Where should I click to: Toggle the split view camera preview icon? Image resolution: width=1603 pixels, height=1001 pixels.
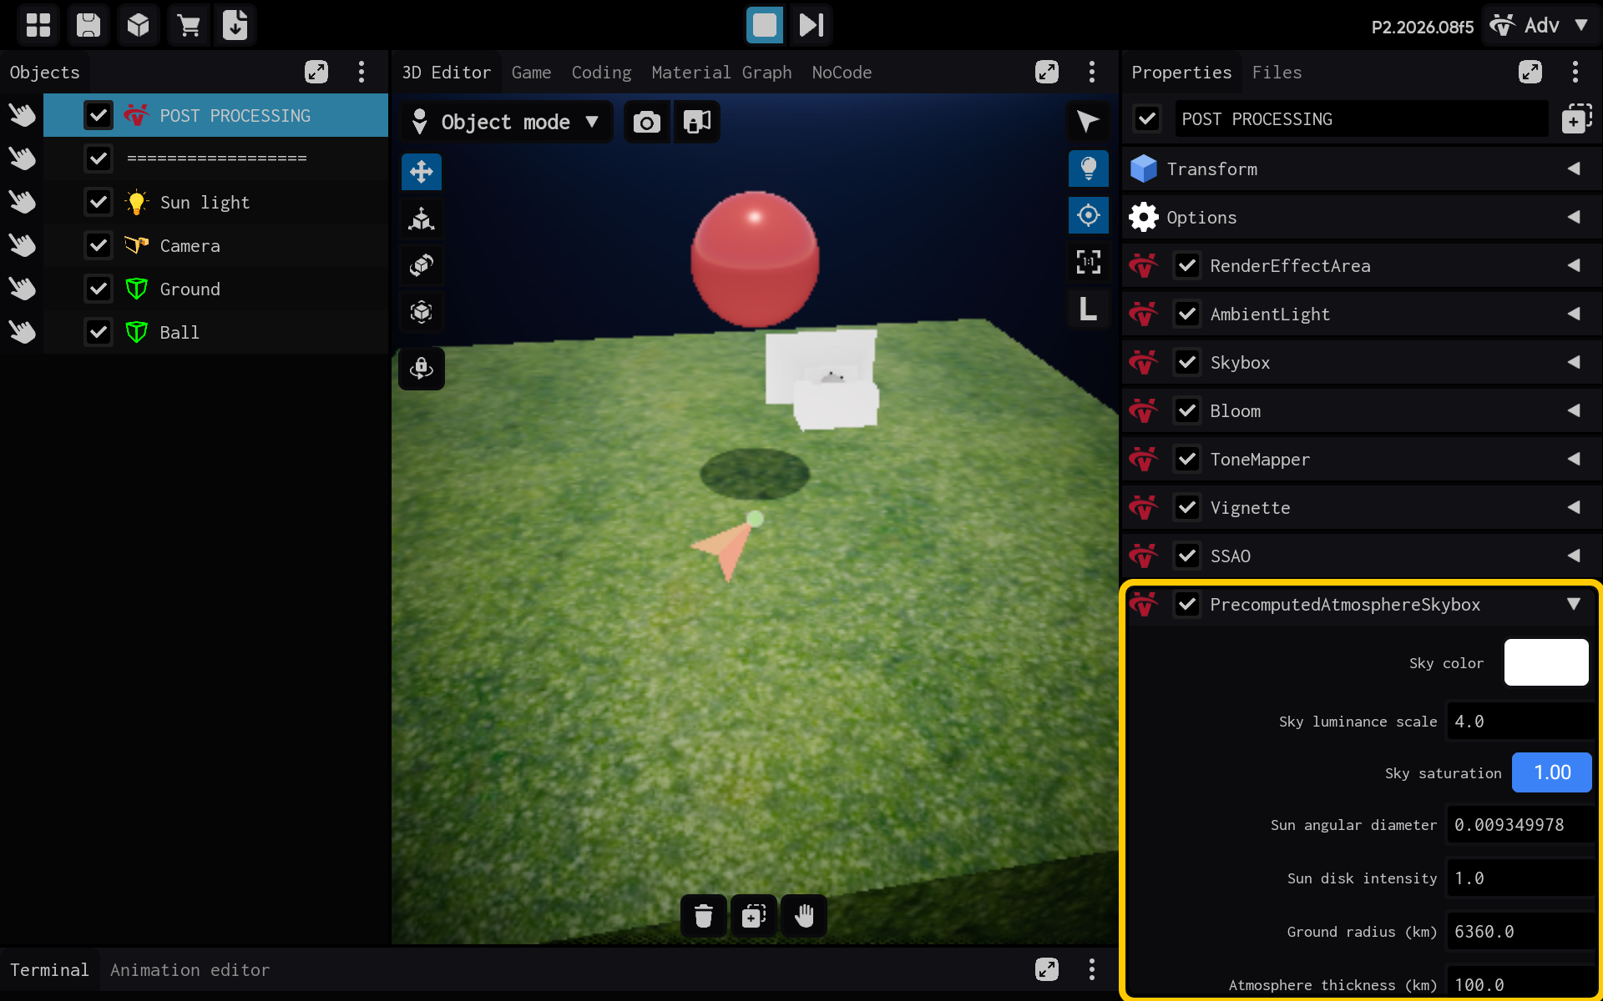(697, 122)
